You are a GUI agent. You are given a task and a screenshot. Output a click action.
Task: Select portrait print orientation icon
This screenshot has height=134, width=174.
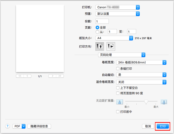100,47
